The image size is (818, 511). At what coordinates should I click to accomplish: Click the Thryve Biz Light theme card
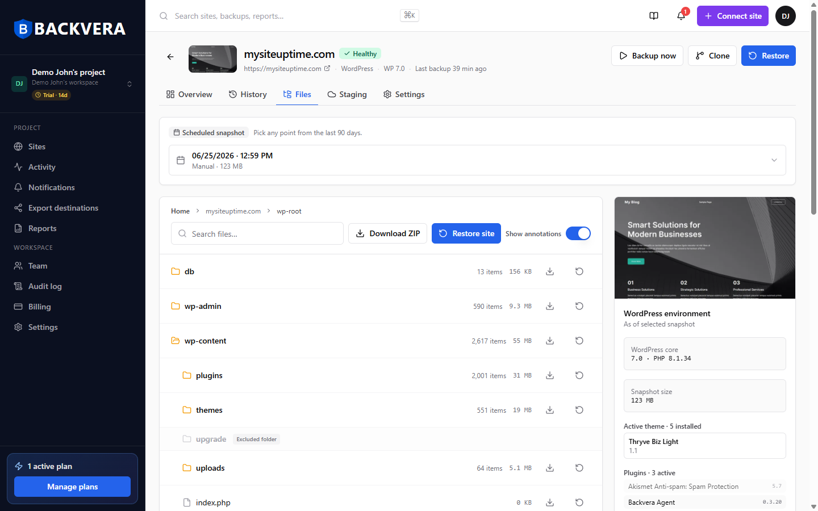coord(705,446)
